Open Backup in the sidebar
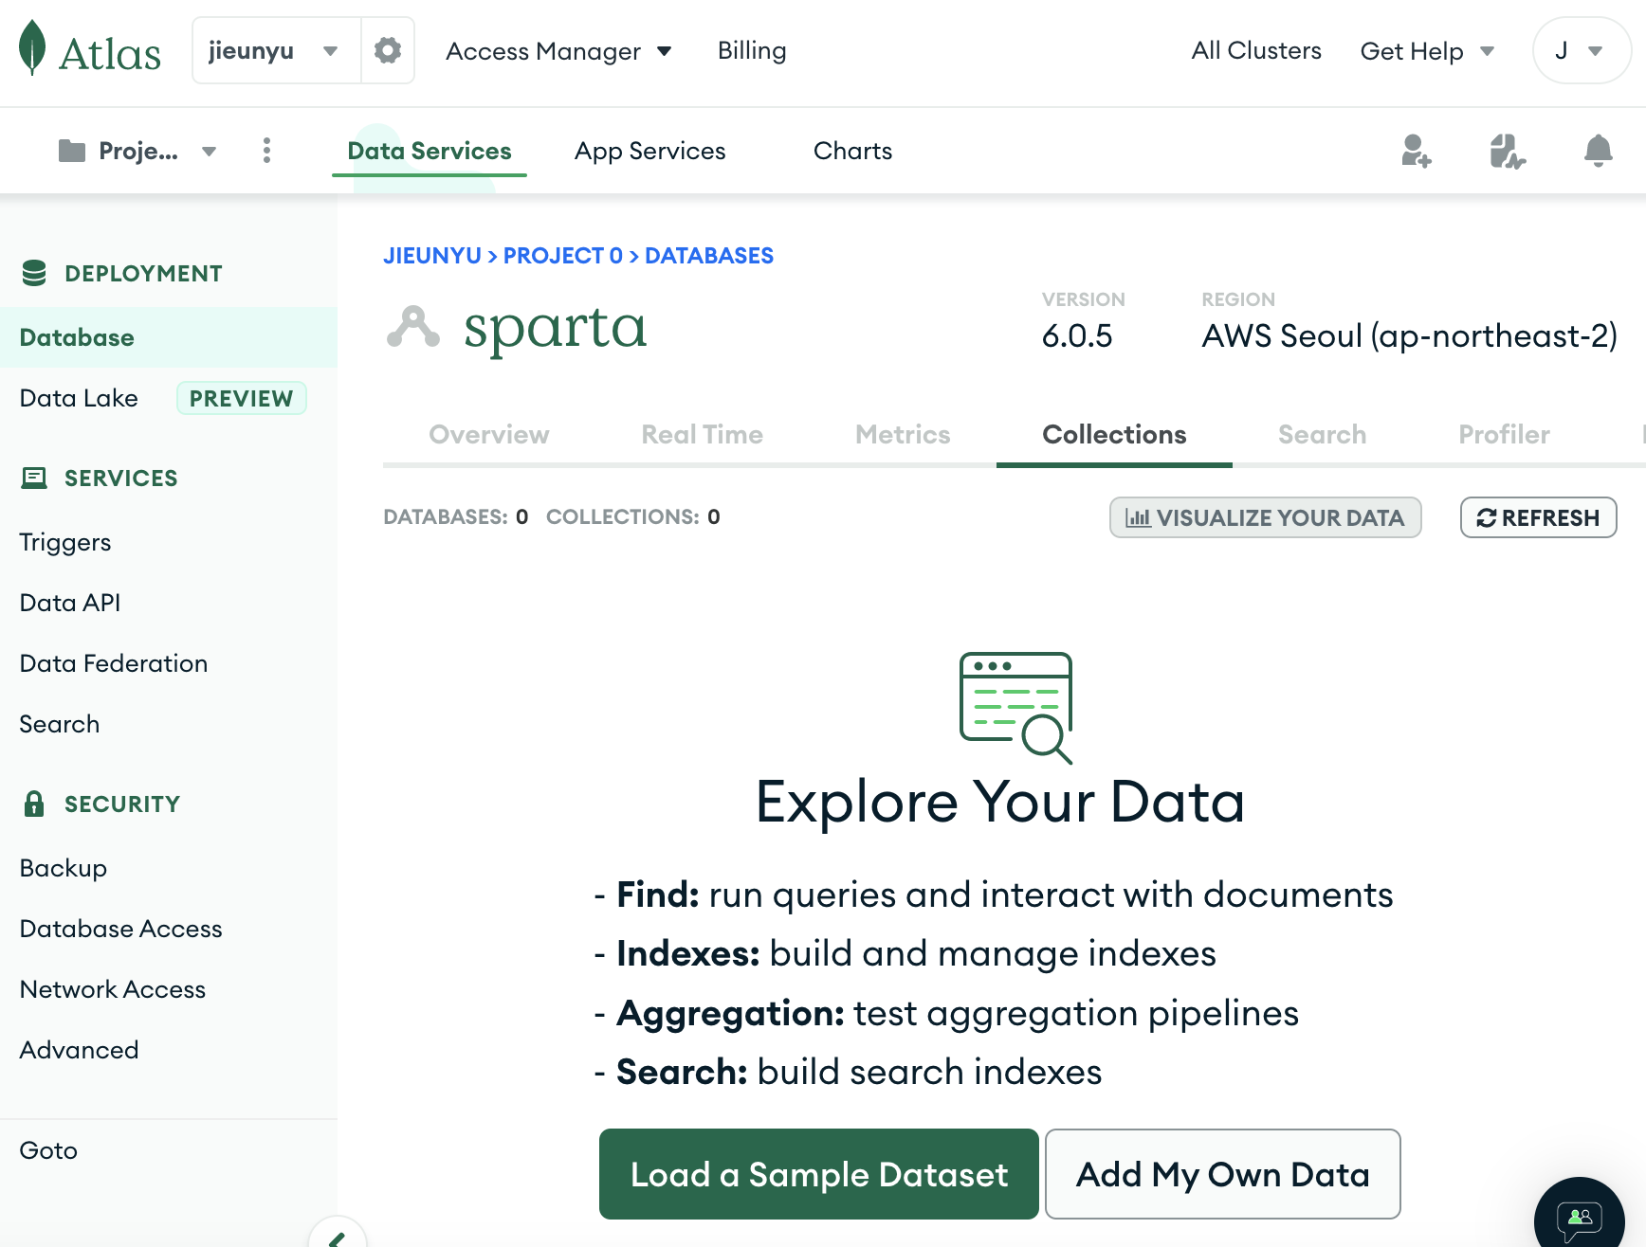Screen dimensions: 1646x1247 (64, 868)
